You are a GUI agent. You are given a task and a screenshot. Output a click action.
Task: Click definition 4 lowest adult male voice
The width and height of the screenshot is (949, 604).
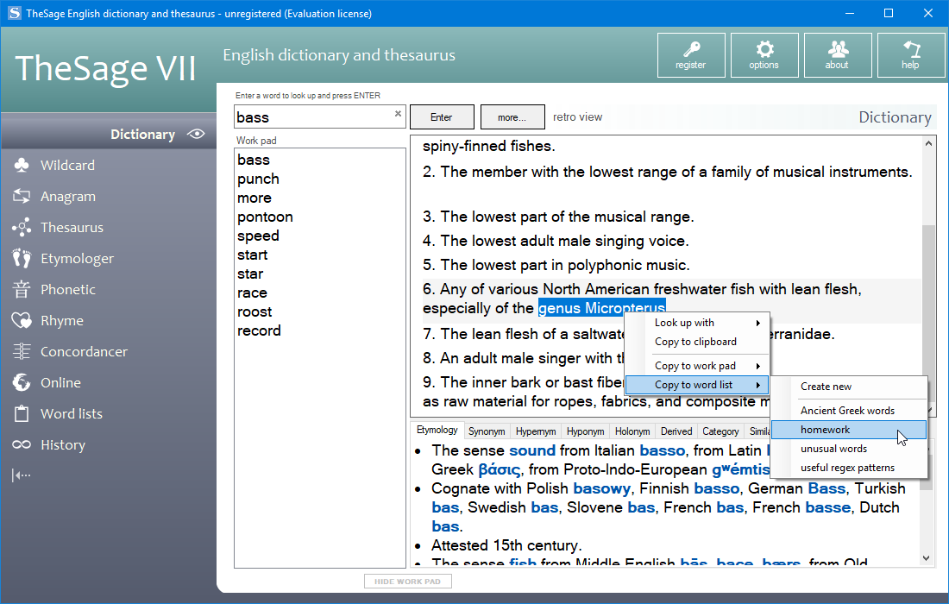tap(556, 241)
